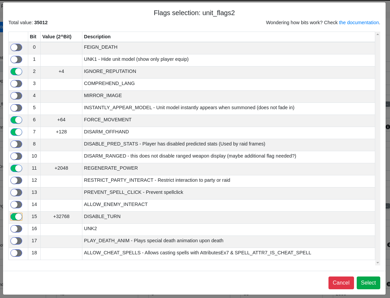Turn on the MIRROR_IMAGE flag
390x298 pixels.
(16, 96)
